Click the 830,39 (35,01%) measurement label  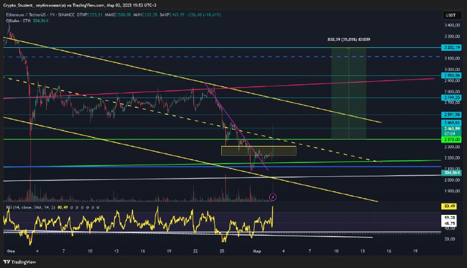[x=348, y=39]
